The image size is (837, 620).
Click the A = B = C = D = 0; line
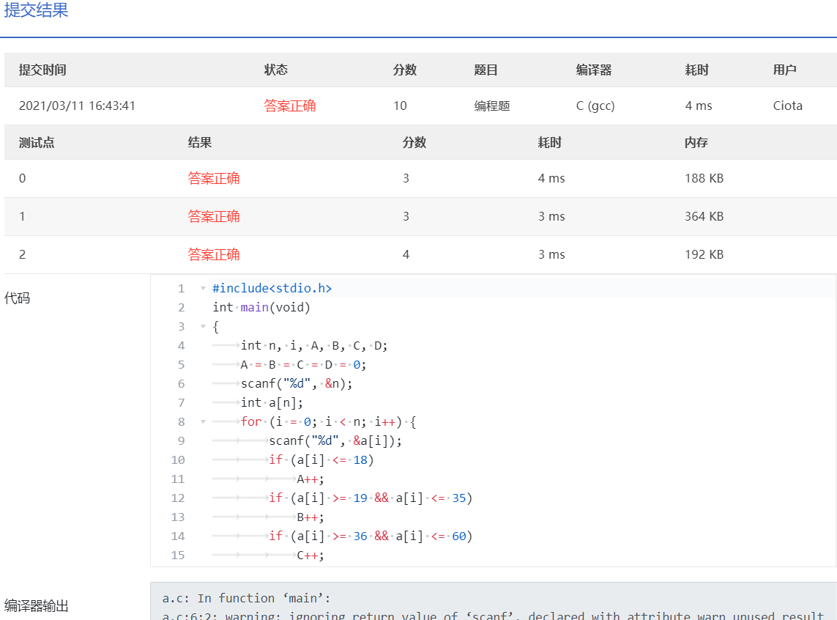click(303, 365)
